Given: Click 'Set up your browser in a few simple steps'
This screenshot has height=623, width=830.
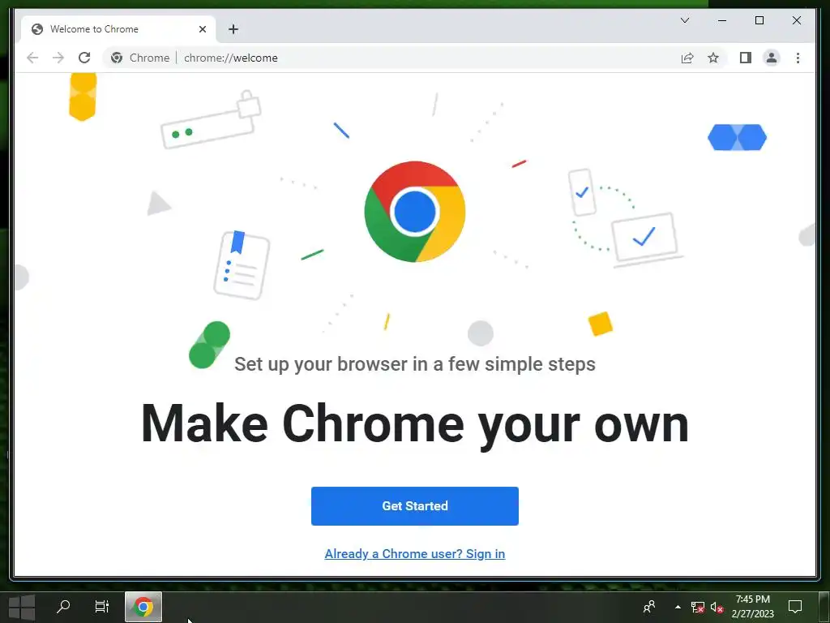Looking at the screenshot, I should (x=414, y=364).
